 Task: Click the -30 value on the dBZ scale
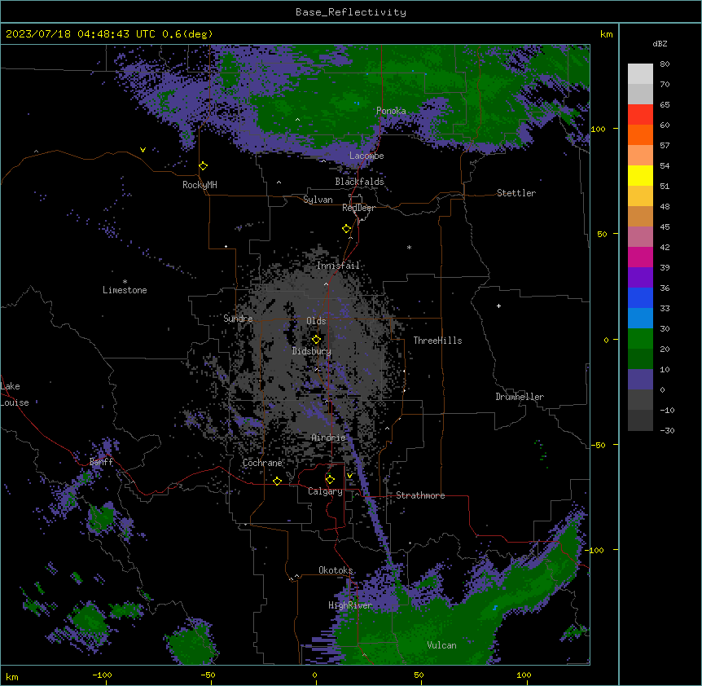pyautogui.click(x=667, y=431)
